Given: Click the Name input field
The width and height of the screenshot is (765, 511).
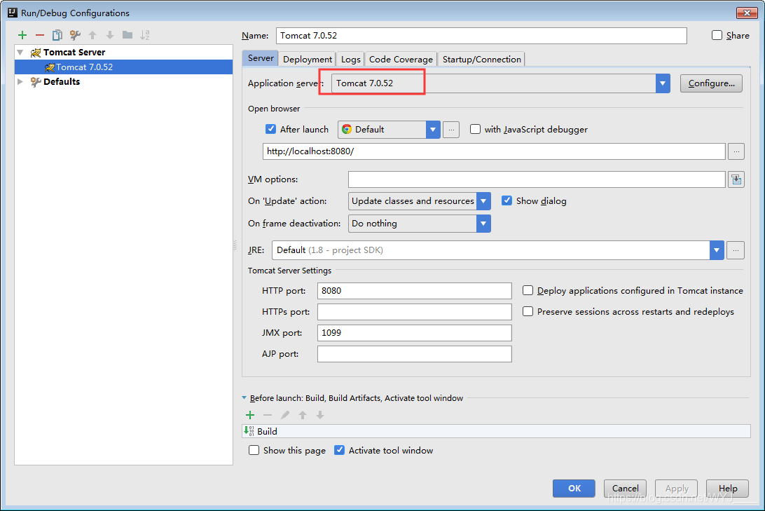Looking at the screenshot, I should pyautogui.click(x=481, y=36).
